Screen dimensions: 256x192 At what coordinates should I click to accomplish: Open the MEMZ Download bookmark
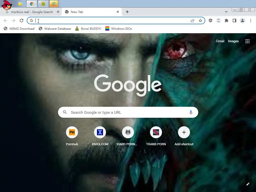[19, 29]
